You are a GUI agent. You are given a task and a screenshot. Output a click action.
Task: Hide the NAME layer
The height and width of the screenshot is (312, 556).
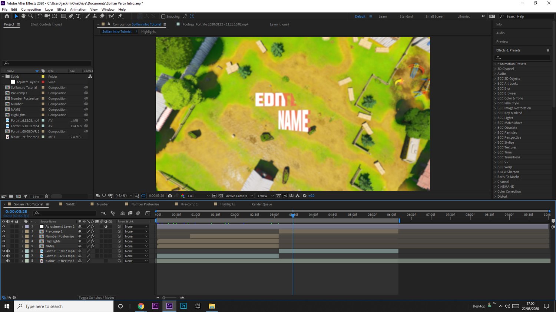[4, 246]
